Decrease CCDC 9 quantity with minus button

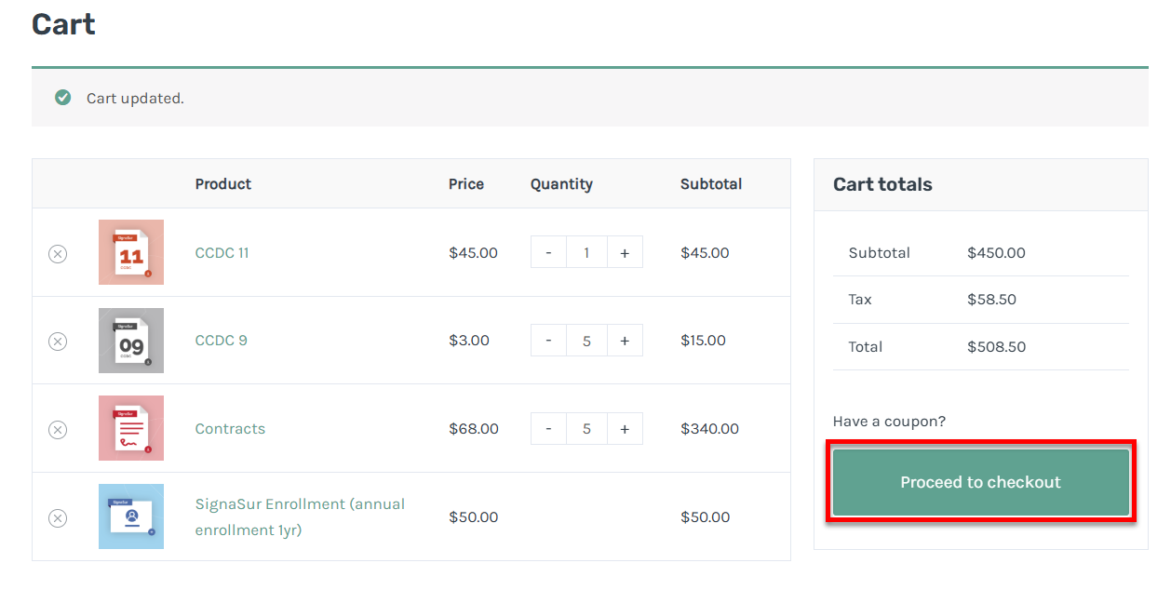tap(548, 341)
